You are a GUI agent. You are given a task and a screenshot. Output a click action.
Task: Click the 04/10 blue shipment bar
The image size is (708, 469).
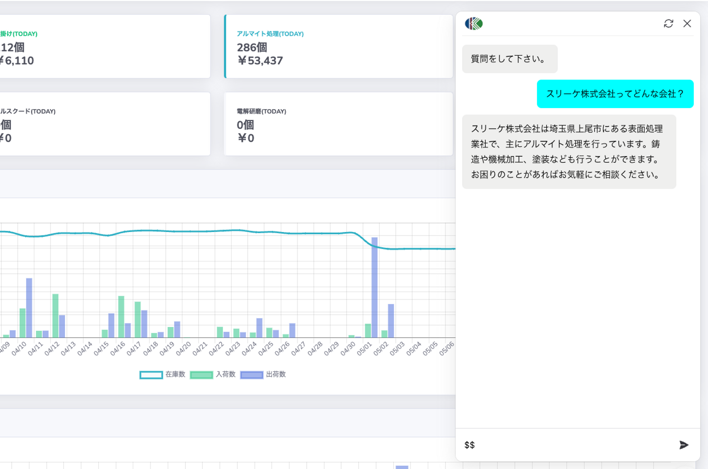pos(29,308)
